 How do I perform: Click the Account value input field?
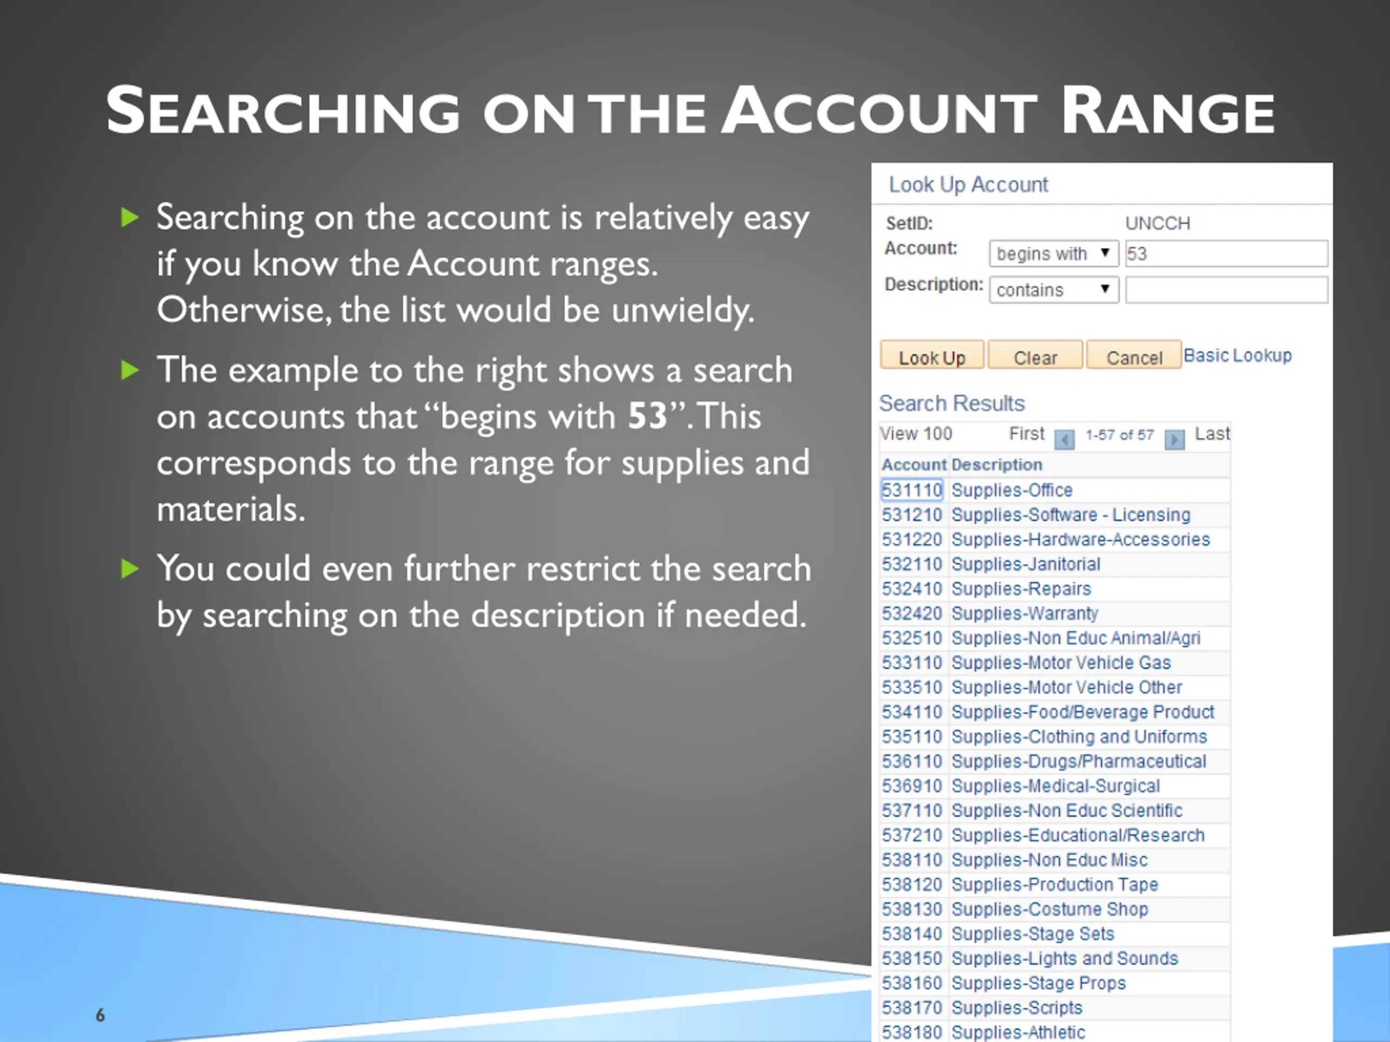click(x=1225, y=254)
